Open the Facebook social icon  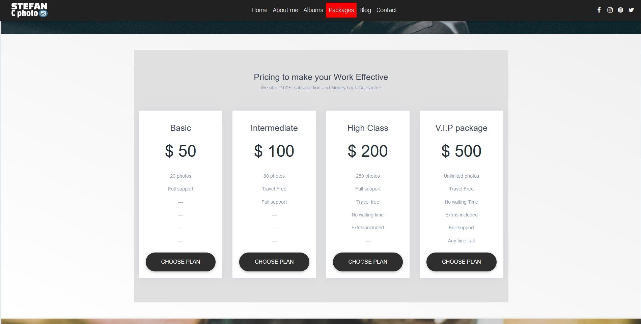click(599, 10)
